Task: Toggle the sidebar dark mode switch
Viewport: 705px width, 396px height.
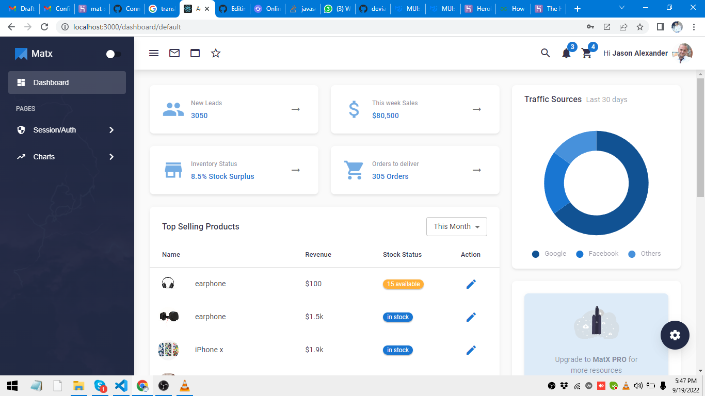Action: tap(113, 54)
